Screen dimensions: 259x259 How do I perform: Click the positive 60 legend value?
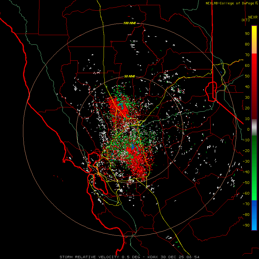coord(247,66)
